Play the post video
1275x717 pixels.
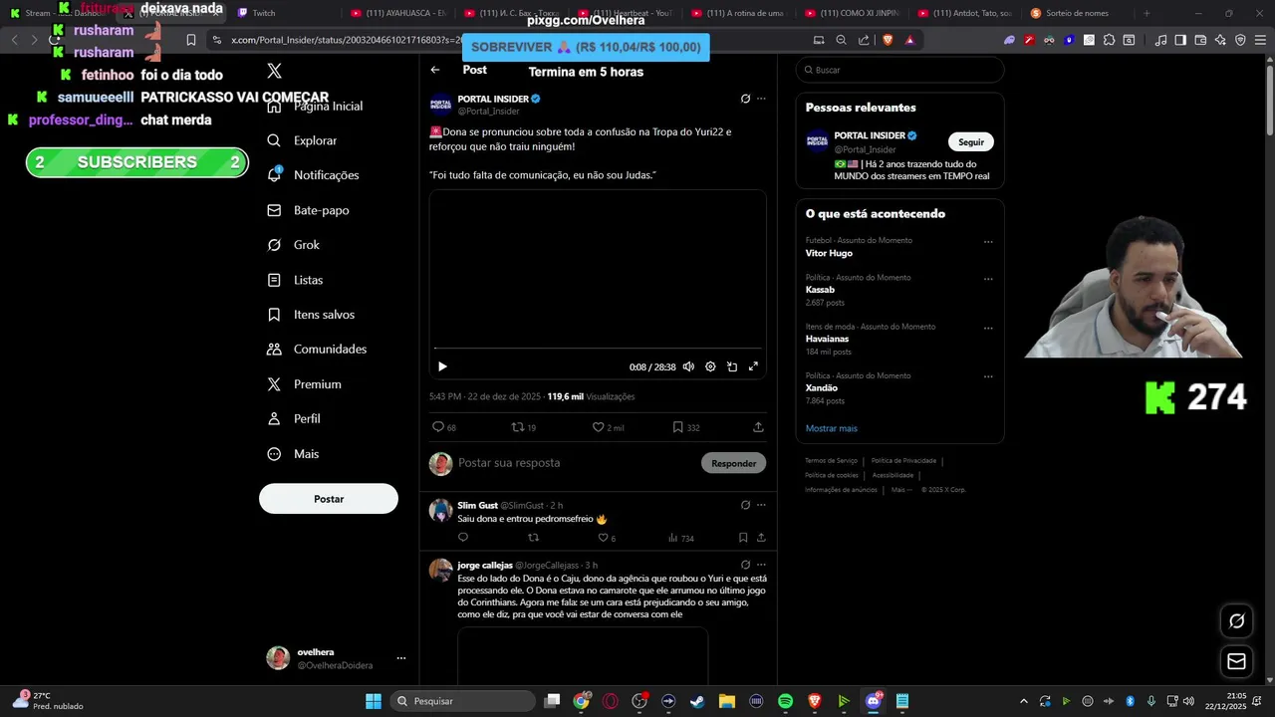pyautogui.click(x=442, y=366)
